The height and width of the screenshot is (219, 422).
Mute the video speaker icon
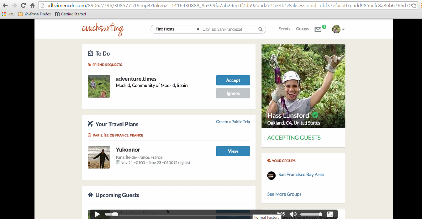(293, 214)
